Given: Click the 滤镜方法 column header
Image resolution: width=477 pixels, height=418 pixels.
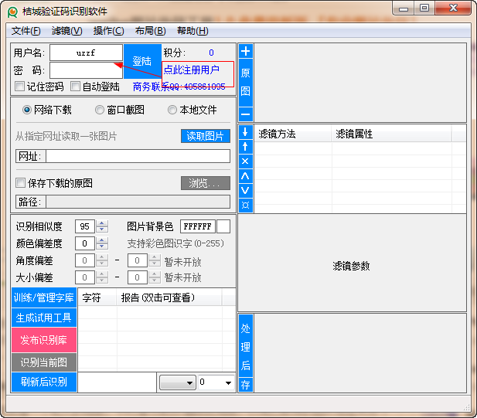Looking at the screenshot, I should click(293, 134).
